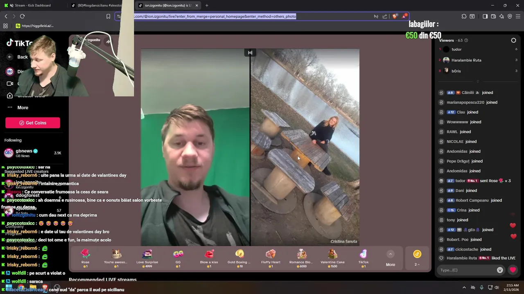This screenshot has height=294, width=524.
Task: Send the Valentine Cake gift
Action: 332,258
